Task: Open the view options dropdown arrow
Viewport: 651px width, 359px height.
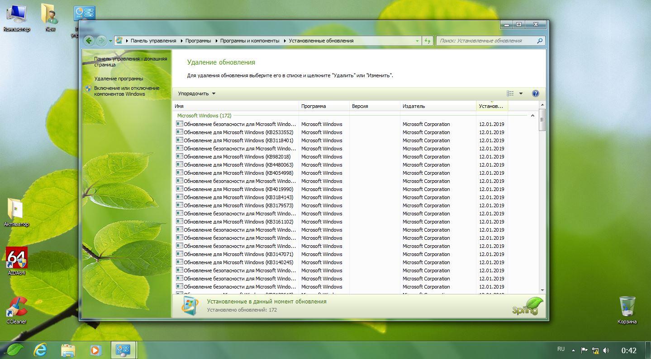Action: coord(521,93)
